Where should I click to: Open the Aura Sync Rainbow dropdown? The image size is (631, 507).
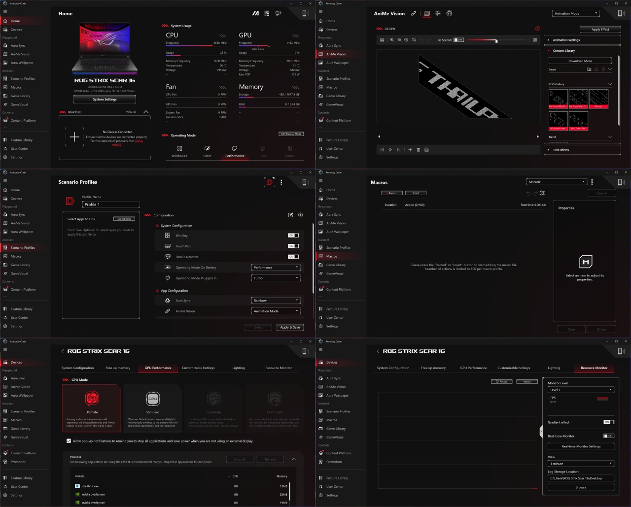(276, 301)
